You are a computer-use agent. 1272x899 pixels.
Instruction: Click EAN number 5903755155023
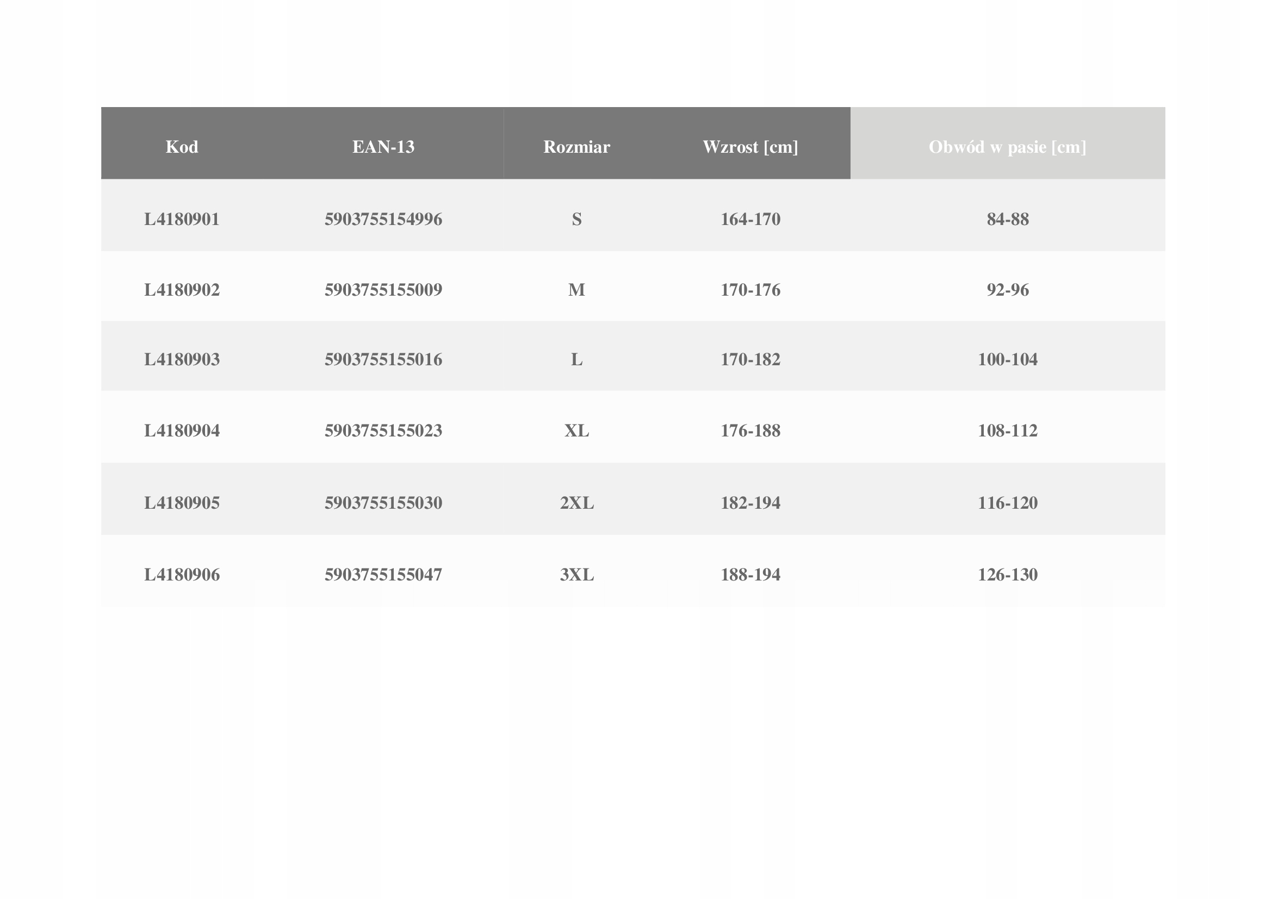383,430
